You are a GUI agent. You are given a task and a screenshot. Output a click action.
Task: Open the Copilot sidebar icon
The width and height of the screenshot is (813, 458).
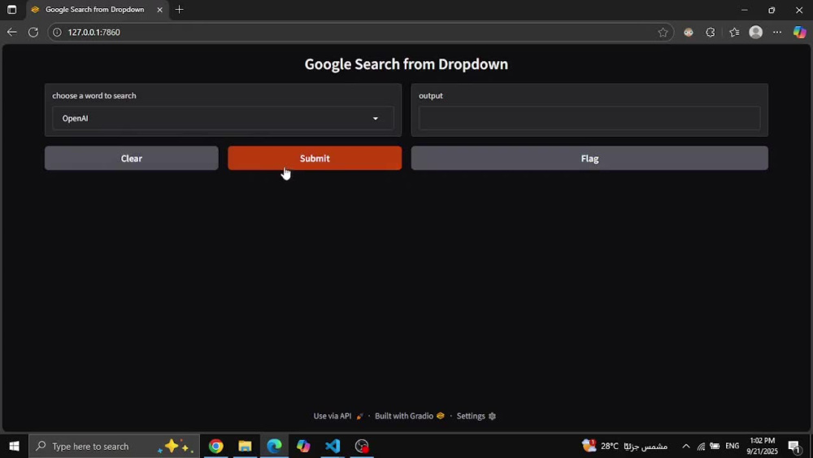coord(799,33)
